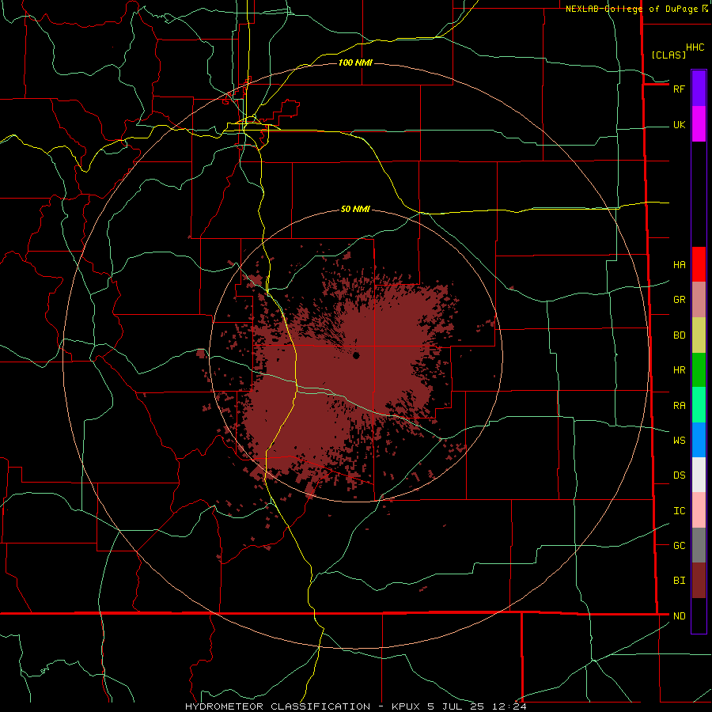Screen dimensions: 712x712
Task: Click the GR pink legend swatch
Action: click(699, 300)
